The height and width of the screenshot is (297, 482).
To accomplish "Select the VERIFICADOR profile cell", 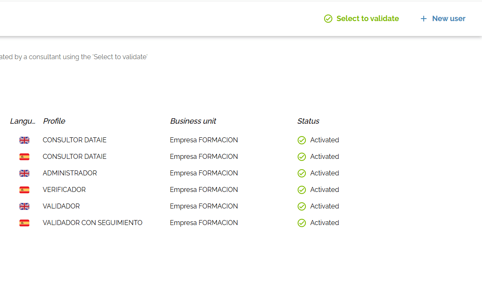I will click(64, 190).
